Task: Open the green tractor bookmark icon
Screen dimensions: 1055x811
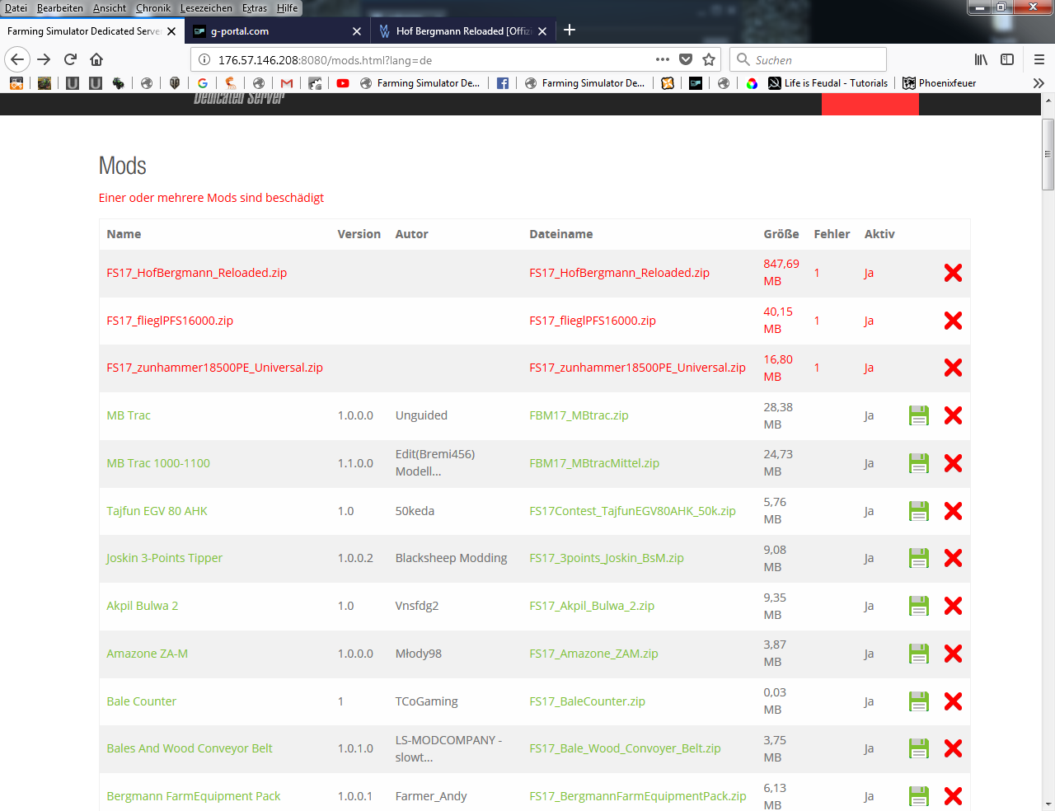Action: (119, 83)
